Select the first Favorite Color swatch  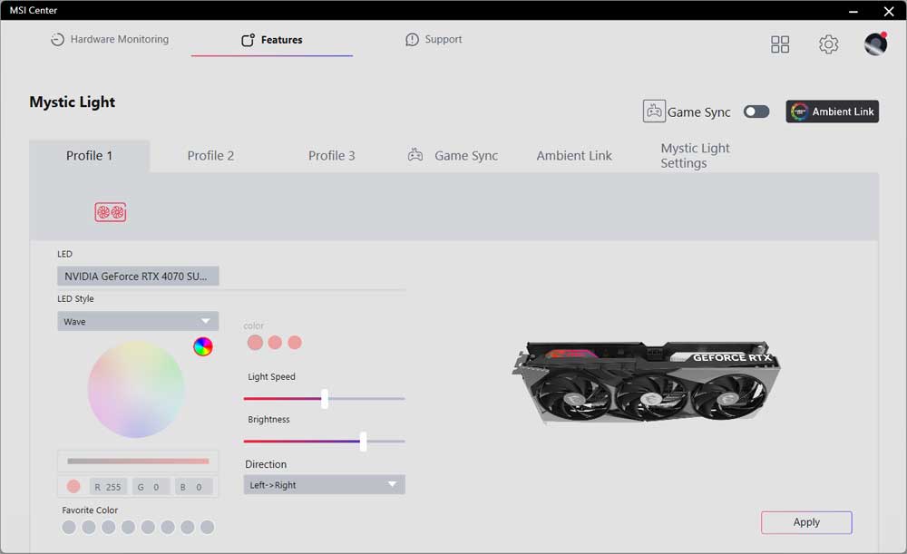point(69,527)
